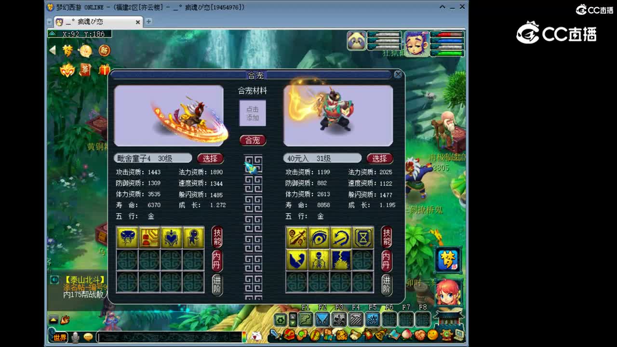The width and height of the screenshot is (617, 347).
Task: Switch to right pet 内丹 tab
Action: (x=387, y=261)
